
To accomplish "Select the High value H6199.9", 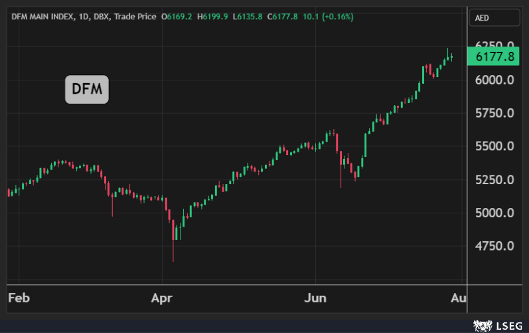I will (x=213, y=15).
